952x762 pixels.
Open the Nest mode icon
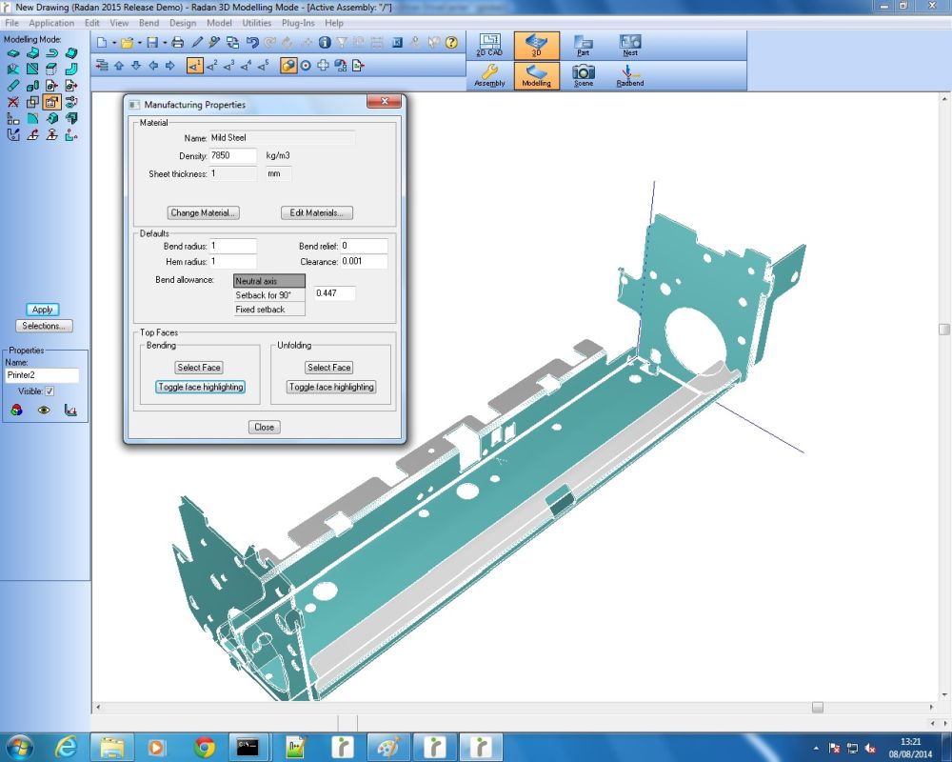(x=629, y=46)
